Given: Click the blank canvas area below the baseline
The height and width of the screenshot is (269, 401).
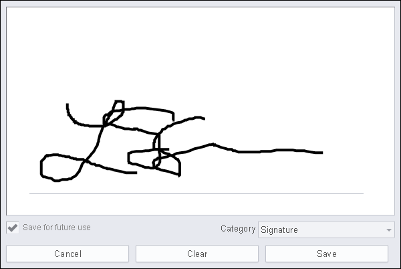Looking at the screenshot, I should [x=199, y=205].
